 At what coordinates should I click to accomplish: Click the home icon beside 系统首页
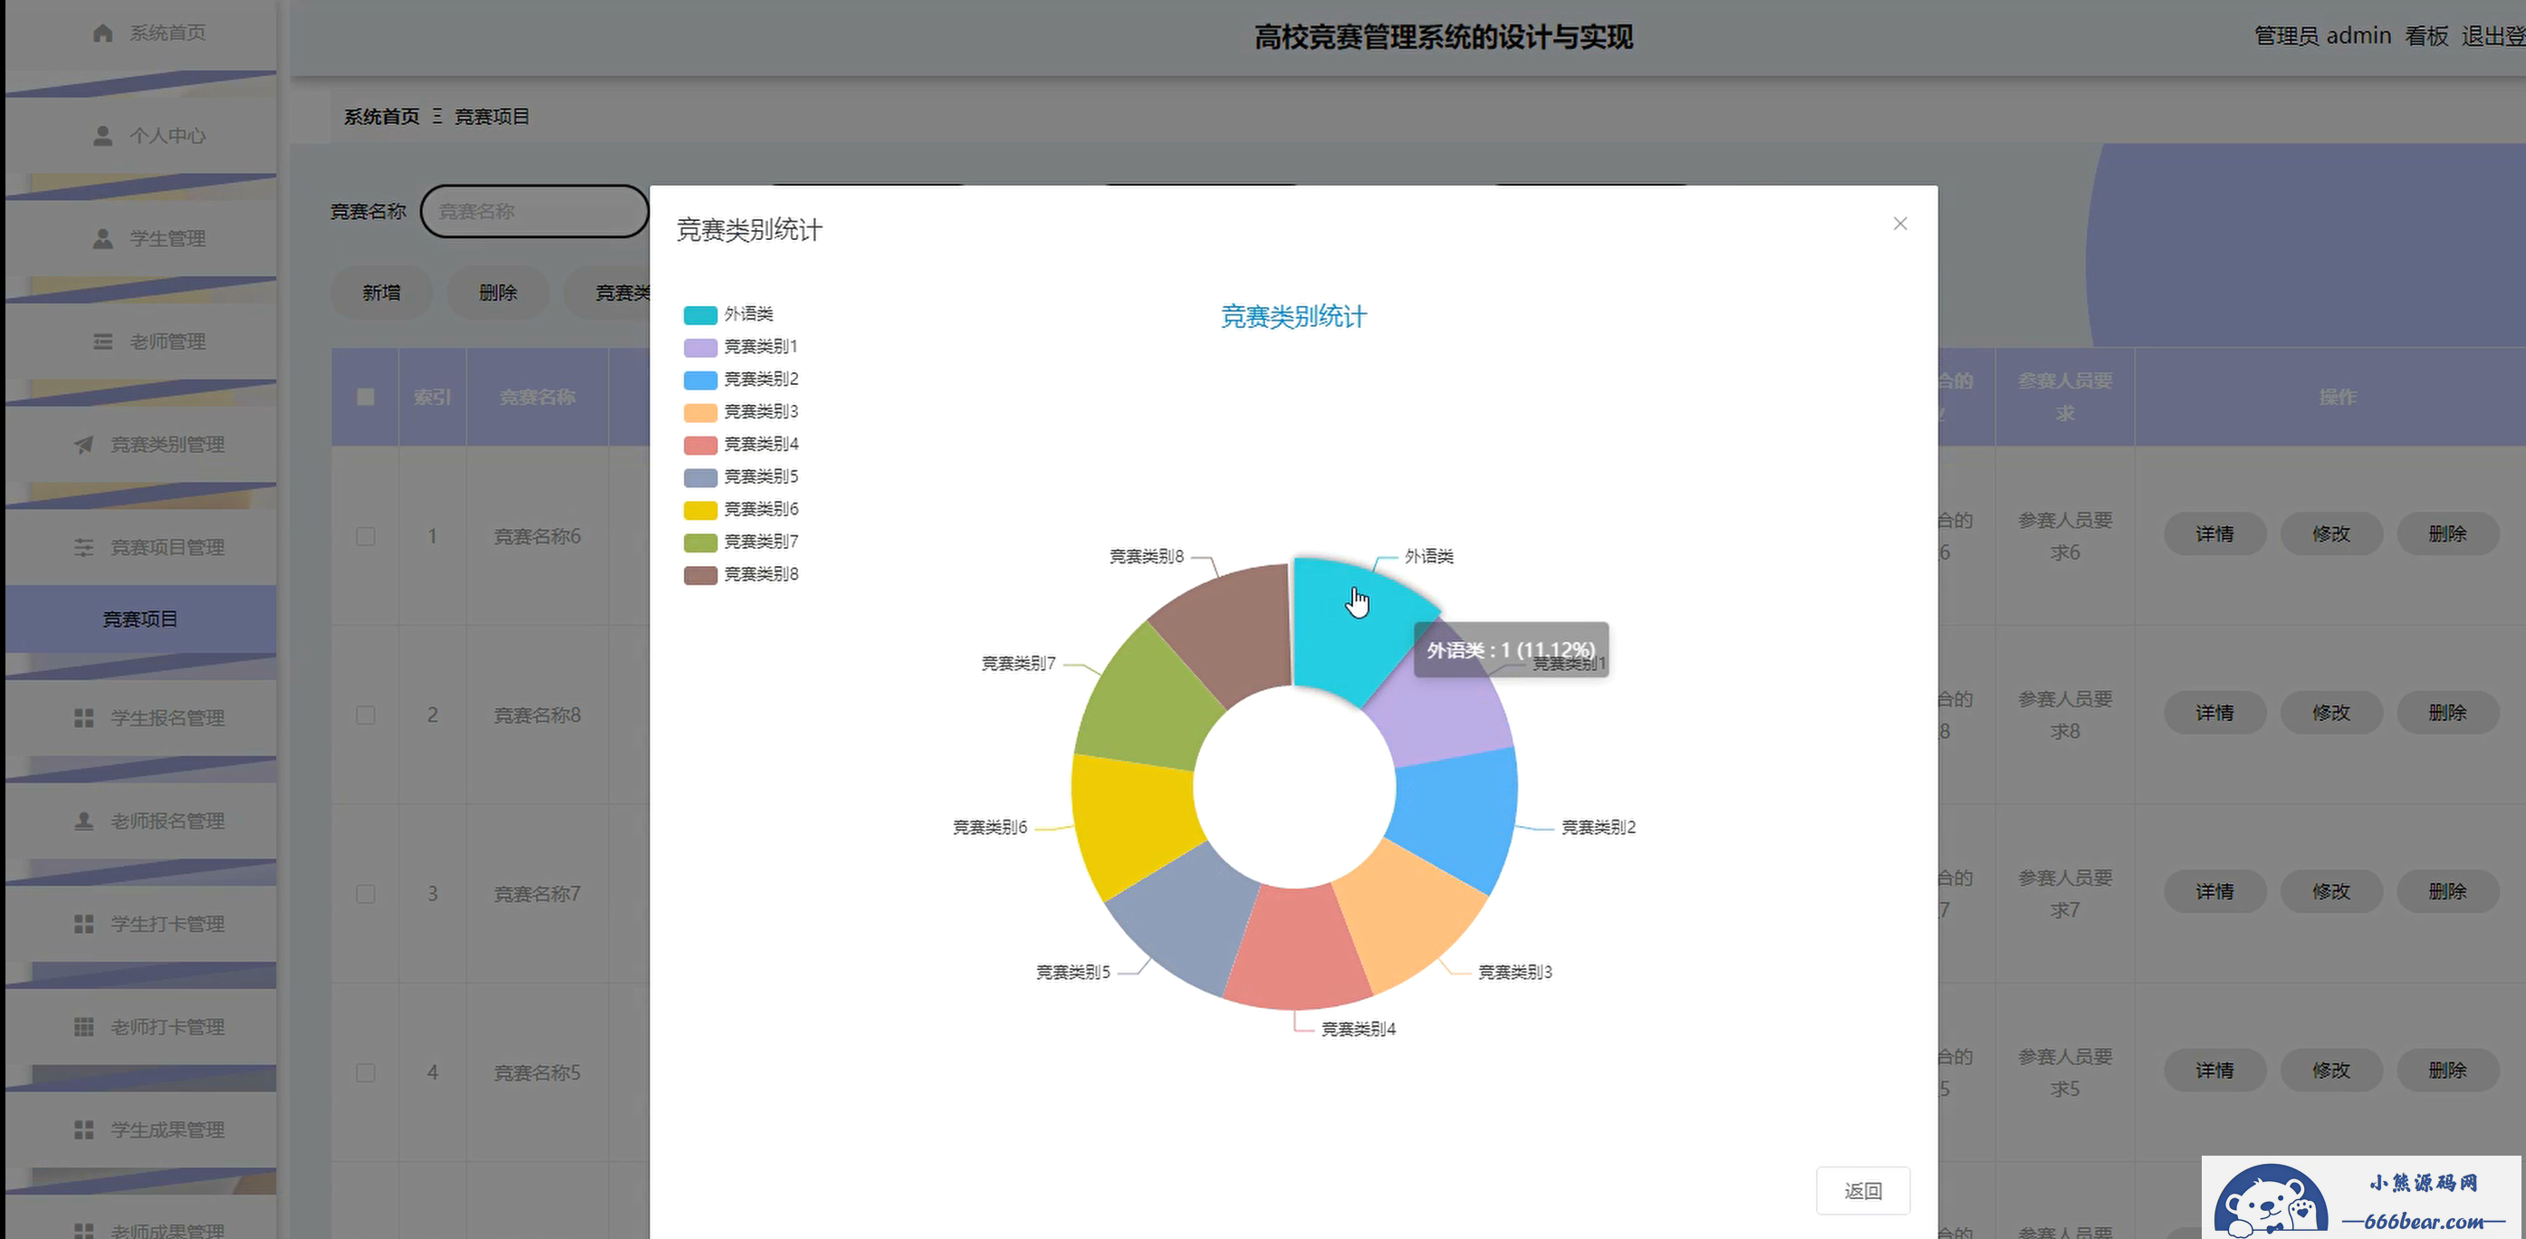tap(102, 34)
